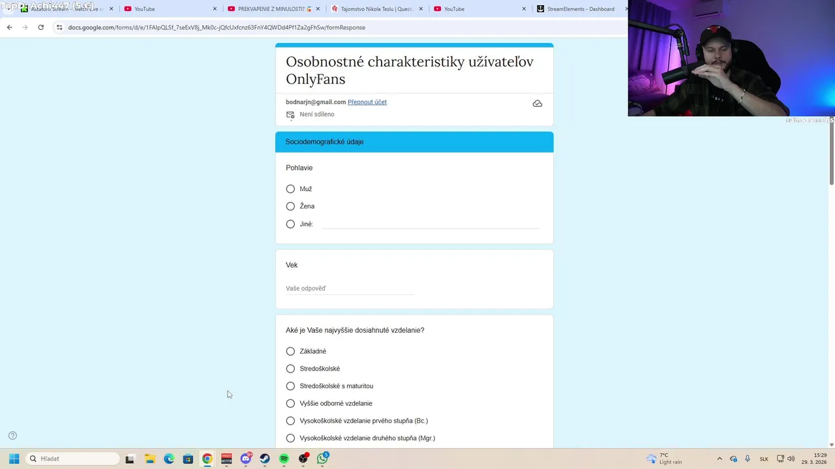This screenshot has height=469, width=835.
Task: Switch to StreamElements Dashboard tab
Action: tap(579, 9)
